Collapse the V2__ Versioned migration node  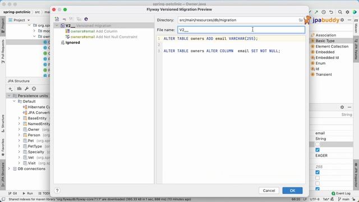(x=57, y=26)
